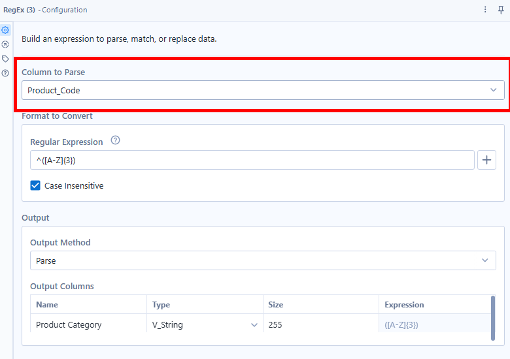Click the Case Insensitive label text
510x359 pixels.
[74, 185]
